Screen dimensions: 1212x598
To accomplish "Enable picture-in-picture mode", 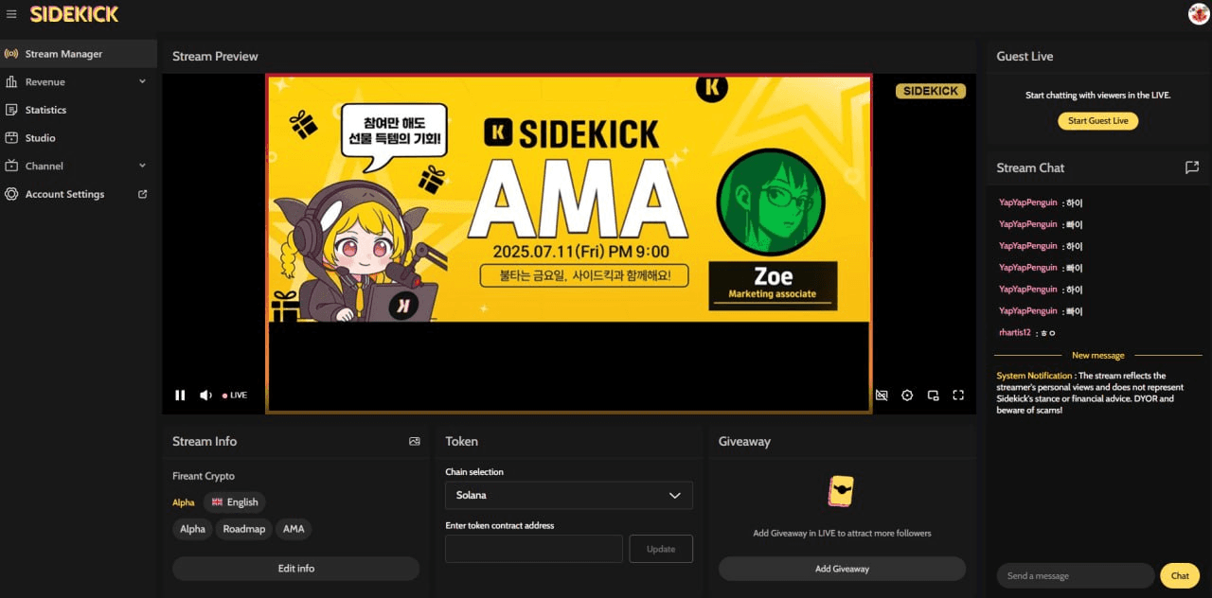I will (933, 396).
